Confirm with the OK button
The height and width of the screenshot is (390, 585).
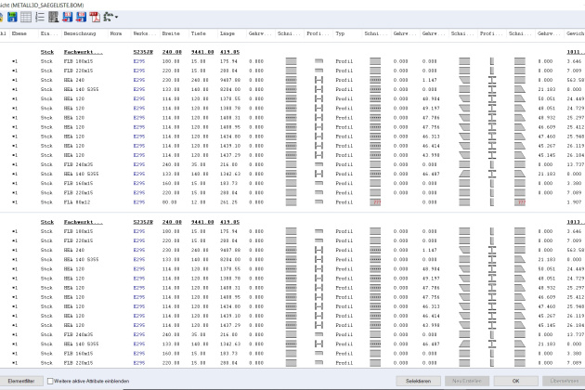[x=516, y=381]
